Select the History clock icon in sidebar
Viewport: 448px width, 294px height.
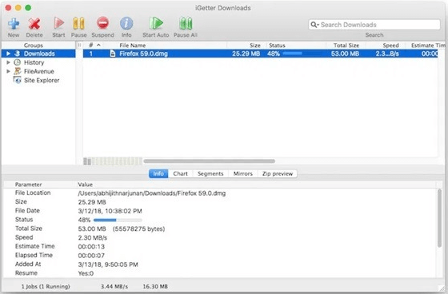(18, 62)
